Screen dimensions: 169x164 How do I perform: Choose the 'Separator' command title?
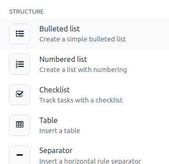pyautogui.click(x=56, y=151)
